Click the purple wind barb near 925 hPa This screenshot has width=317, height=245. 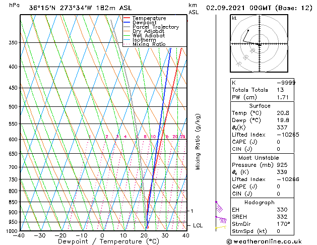[x=221, y=219]
